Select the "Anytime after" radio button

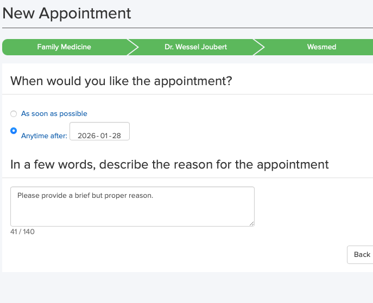pos(14,131)
